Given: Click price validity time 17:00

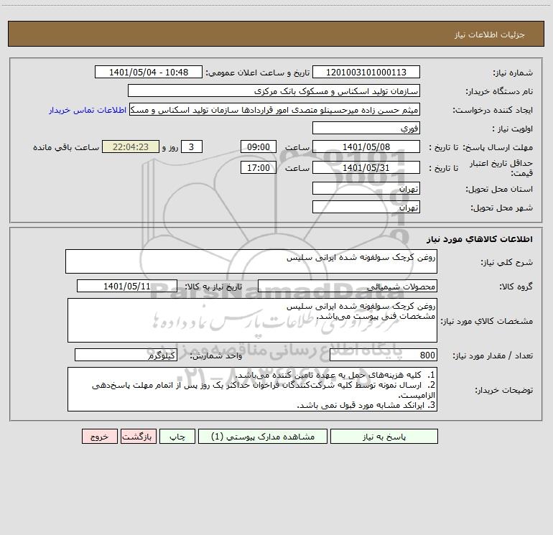Looking at the screenshot, I should coord(258,167).
